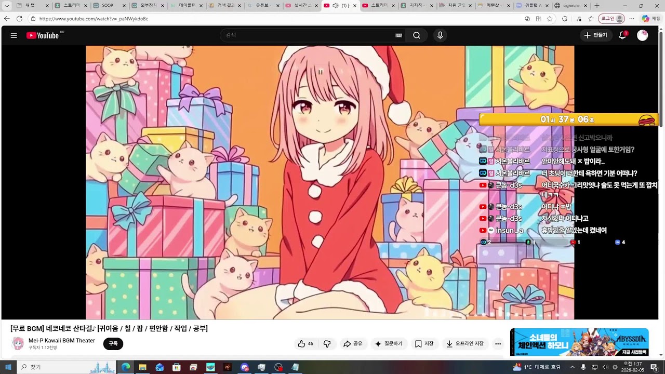Open Microsoft Edge from the taskbar
Image resolution: width=665 pixels, height=374 pixels.
click(x=126, y=367)
